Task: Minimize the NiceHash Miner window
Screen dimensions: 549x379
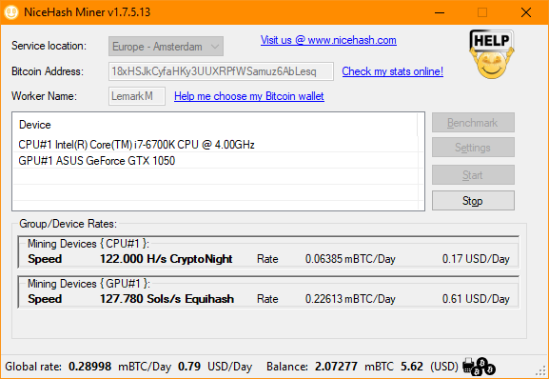Action: click(x=440, y=12)
